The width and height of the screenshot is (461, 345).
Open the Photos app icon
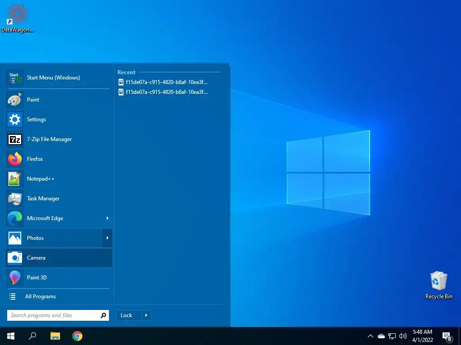[x=15, y=238]
